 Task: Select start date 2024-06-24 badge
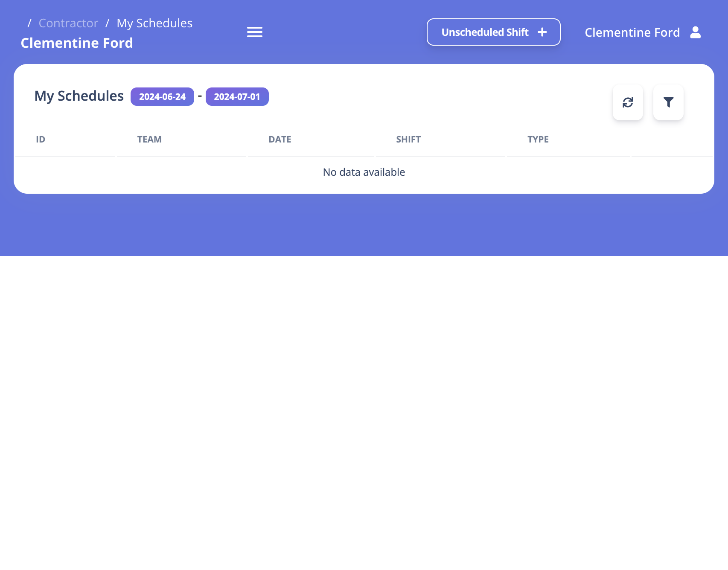[162, 97]
